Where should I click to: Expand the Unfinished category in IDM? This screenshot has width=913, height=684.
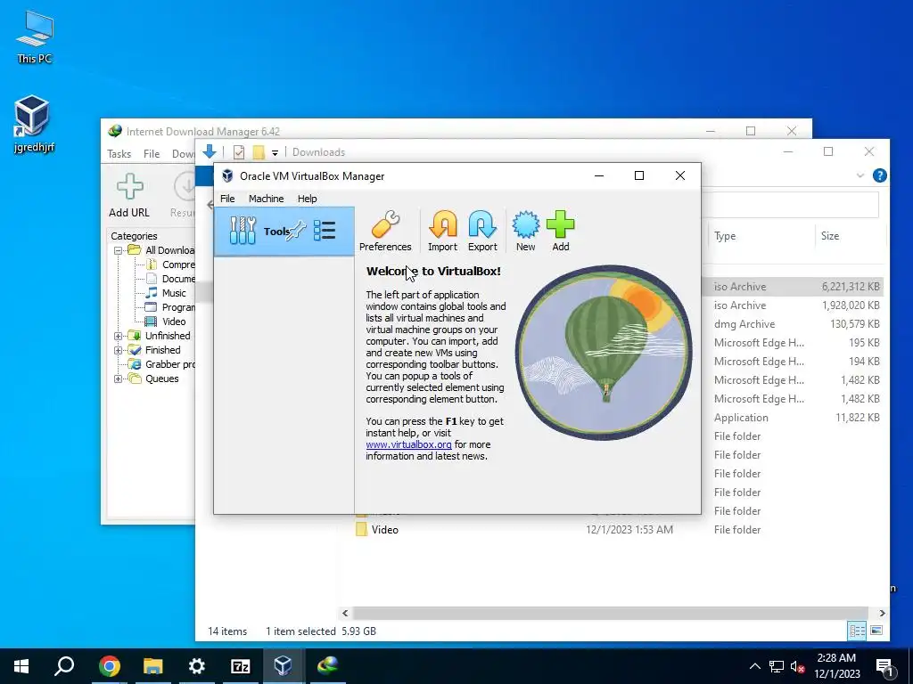click(119, 336)
